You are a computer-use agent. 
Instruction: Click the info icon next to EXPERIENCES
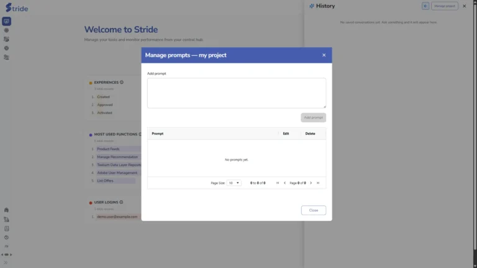pos(122,83)
